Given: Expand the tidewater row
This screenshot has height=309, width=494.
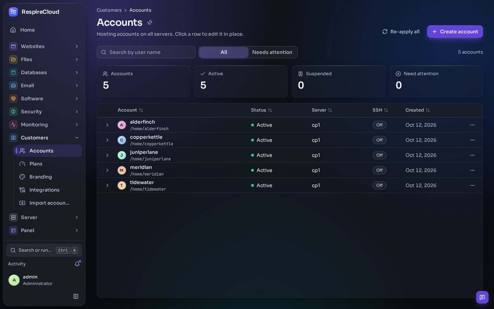Looking at the screenshot, I should pyautogui.click(x=107, y=185).
